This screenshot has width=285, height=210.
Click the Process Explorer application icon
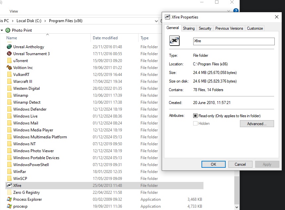click(9, 199)
